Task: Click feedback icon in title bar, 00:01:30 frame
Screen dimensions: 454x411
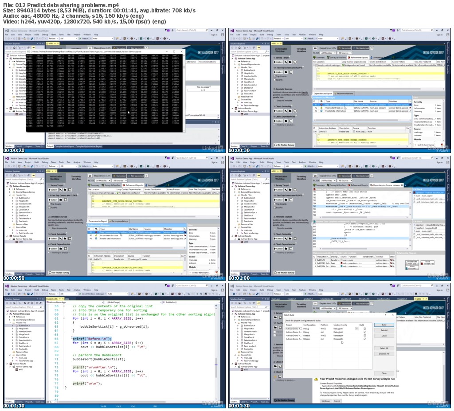Action: point(398,286)
